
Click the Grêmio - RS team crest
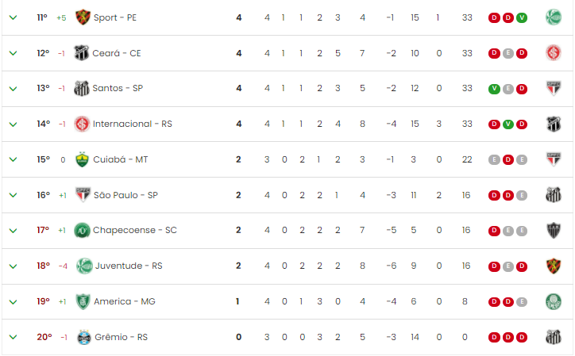pos(84,337)
